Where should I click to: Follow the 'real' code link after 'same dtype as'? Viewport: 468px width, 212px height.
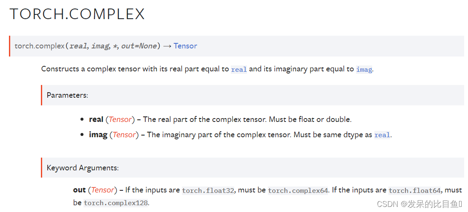[382, 135]
